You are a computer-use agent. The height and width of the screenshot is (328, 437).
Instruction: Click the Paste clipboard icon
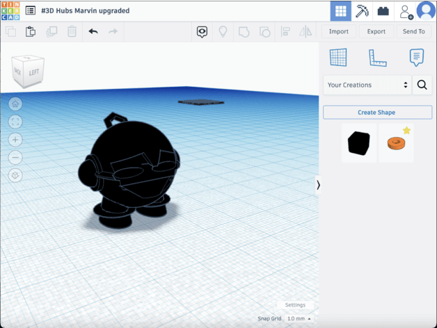click(x=31, y=31)
